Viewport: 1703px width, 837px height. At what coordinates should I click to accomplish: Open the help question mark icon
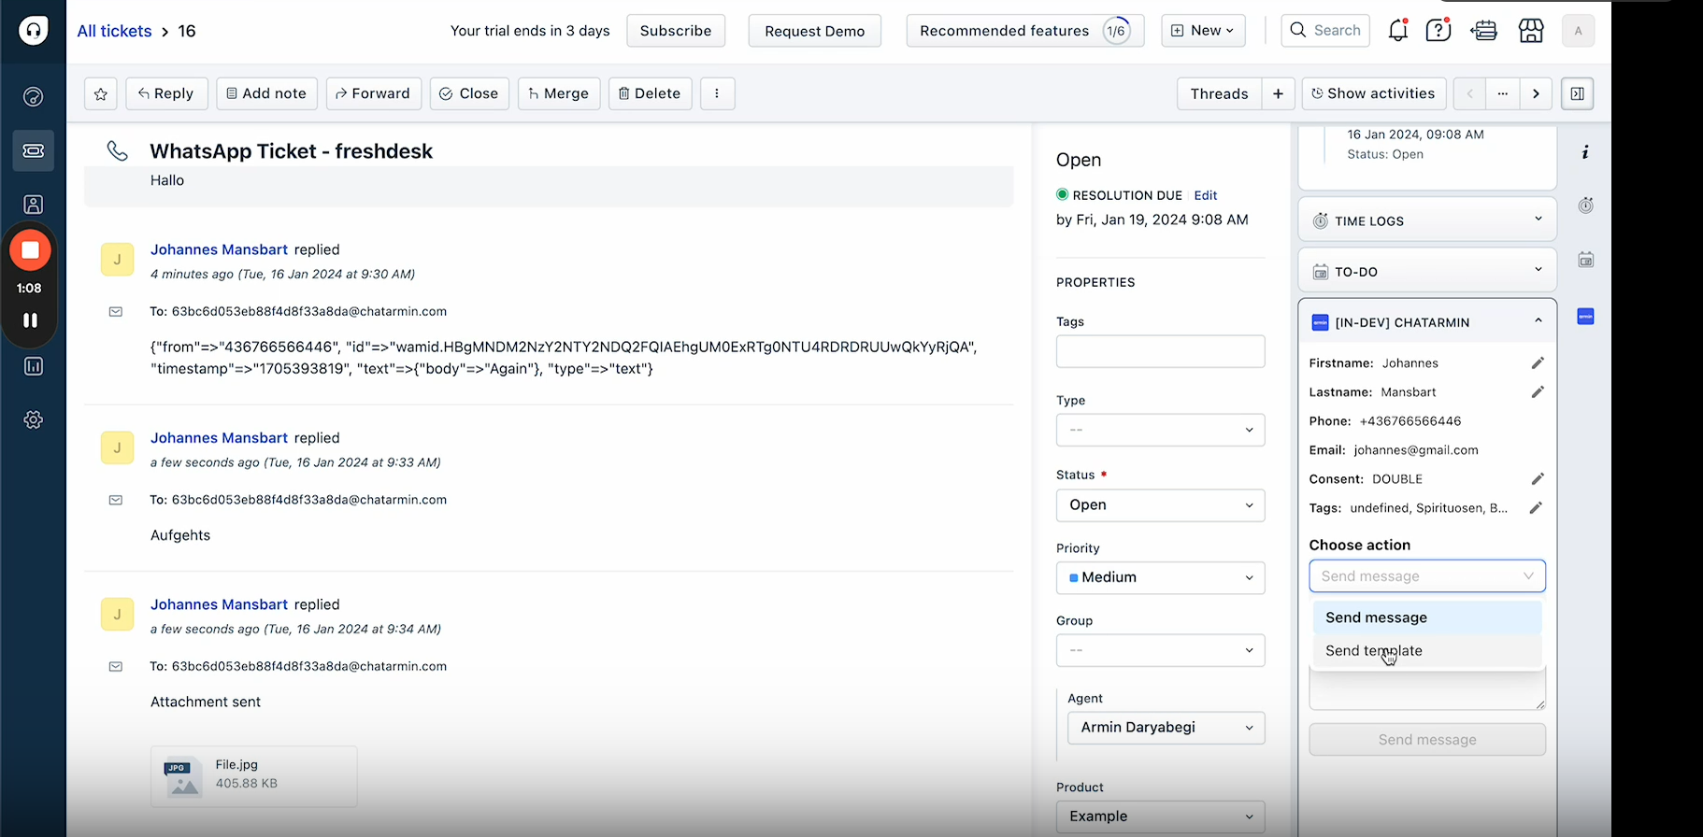[1438, 31]
